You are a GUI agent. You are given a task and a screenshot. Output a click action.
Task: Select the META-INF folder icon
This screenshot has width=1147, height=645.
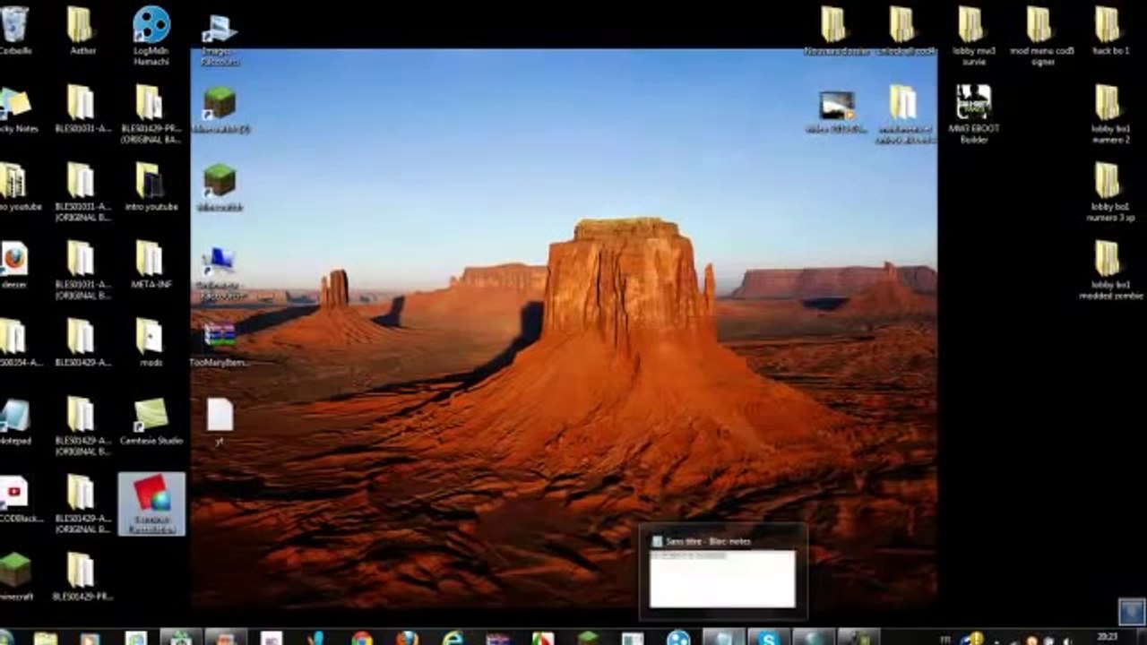[150, 265]
